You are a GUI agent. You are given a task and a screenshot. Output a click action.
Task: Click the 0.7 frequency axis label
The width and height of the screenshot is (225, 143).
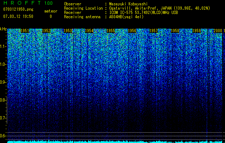tap(3, 118)
